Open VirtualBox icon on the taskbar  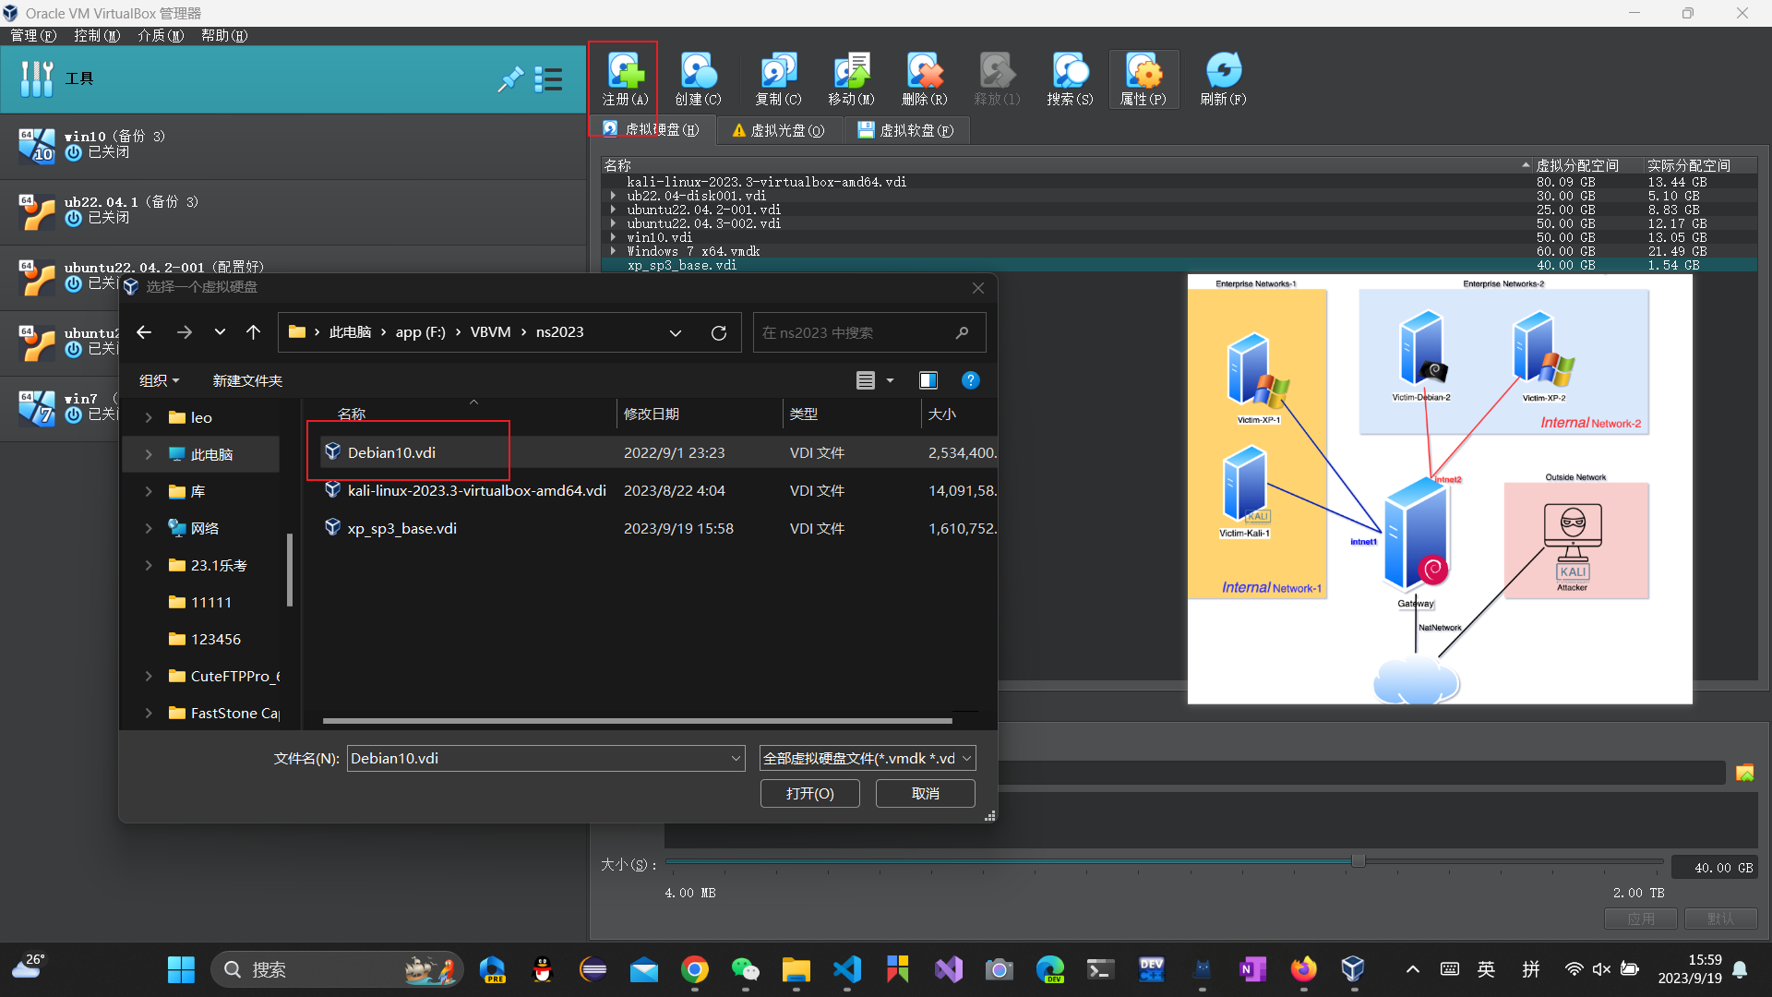1353,969
